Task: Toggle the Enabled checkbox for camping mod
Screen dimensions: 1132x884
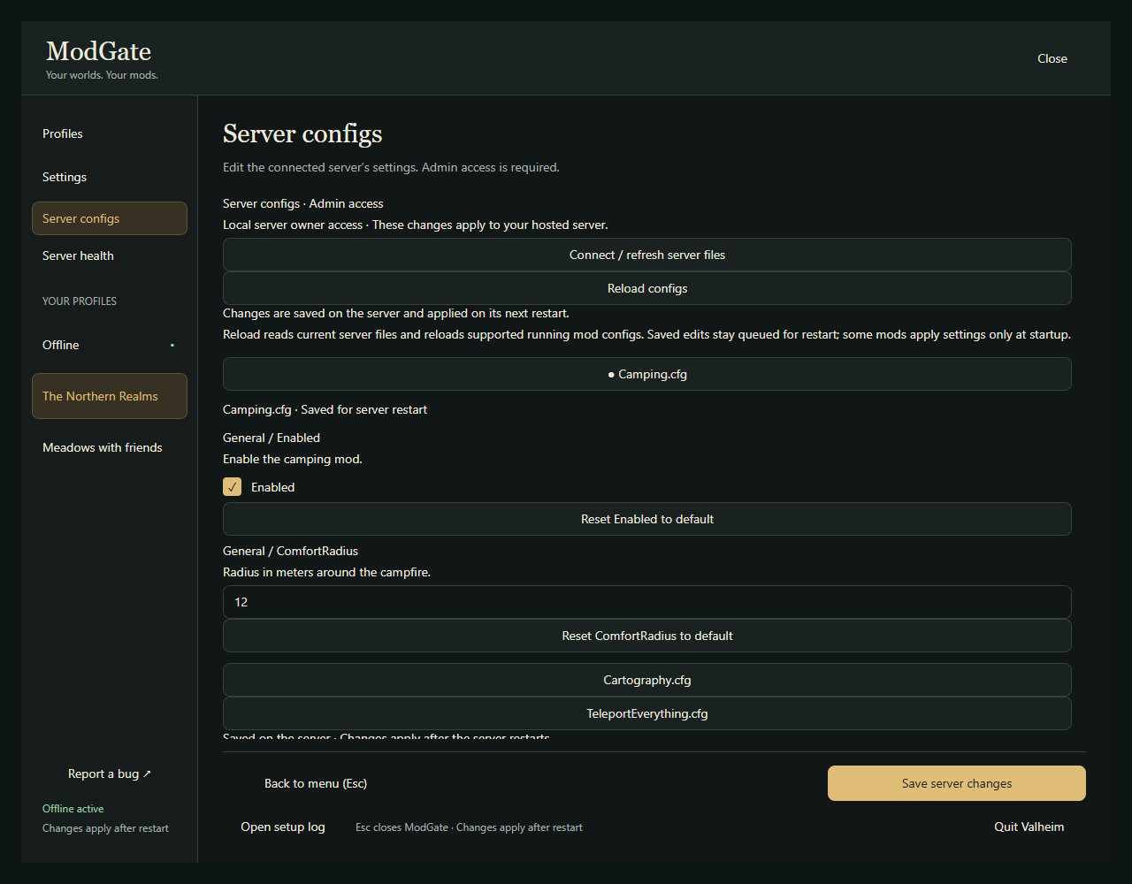Action: [233, 487]
